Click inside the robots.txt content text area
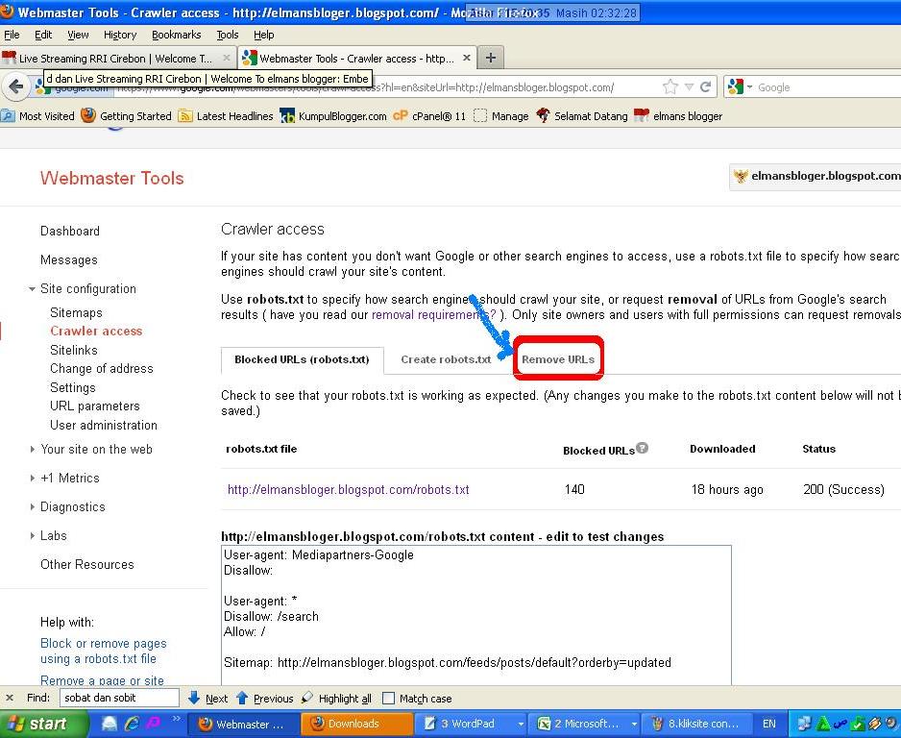This screenshot has height=738, width=901. [x=476, y=615]
